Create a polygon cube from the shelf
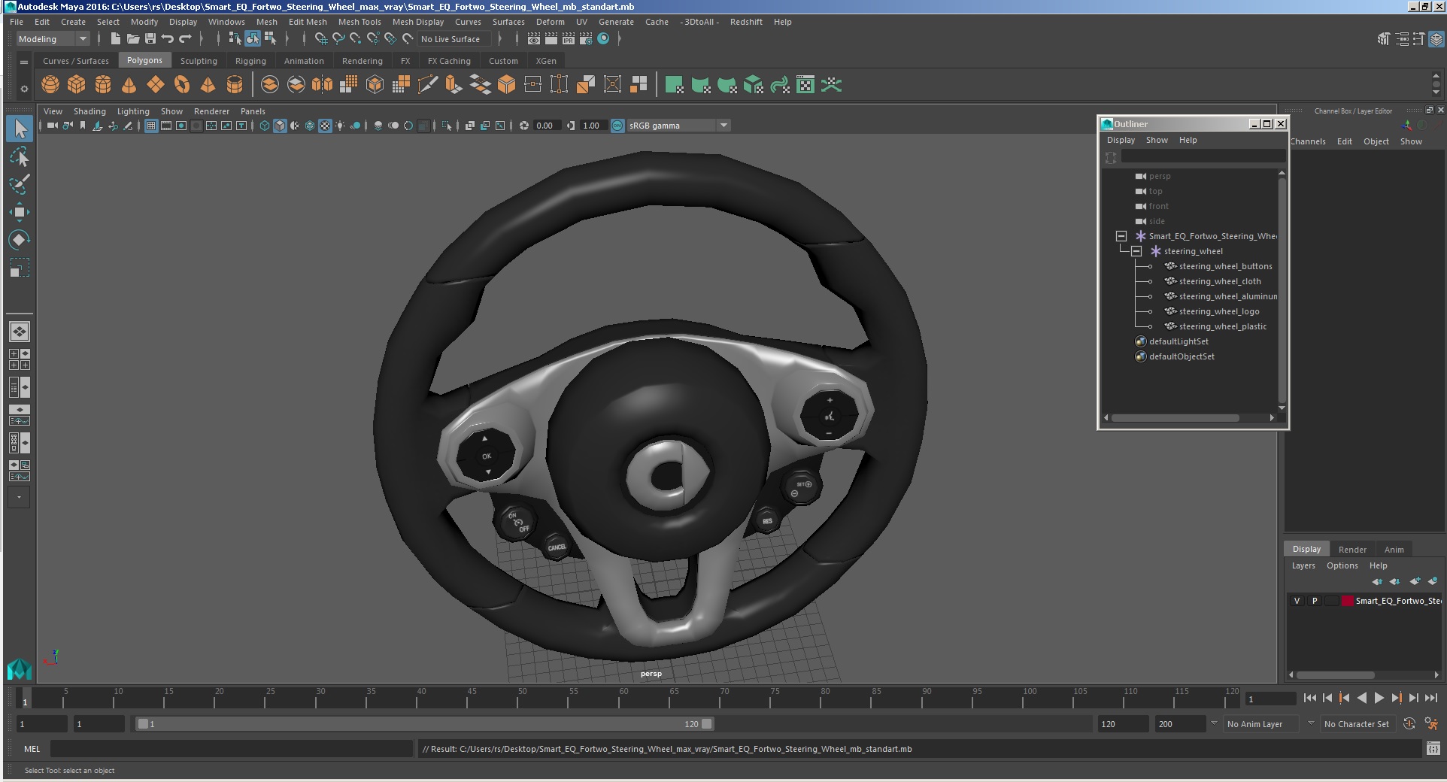1447x782 pixels. pyautogui.click(x=77, y=85)
